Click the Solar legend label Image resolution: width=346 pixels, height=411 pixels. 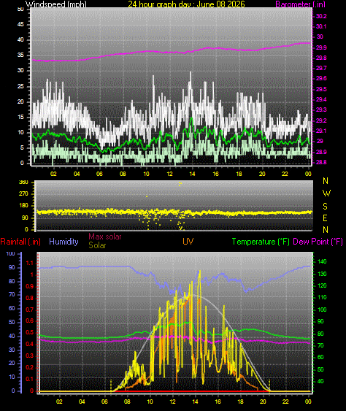coord(97,245)
